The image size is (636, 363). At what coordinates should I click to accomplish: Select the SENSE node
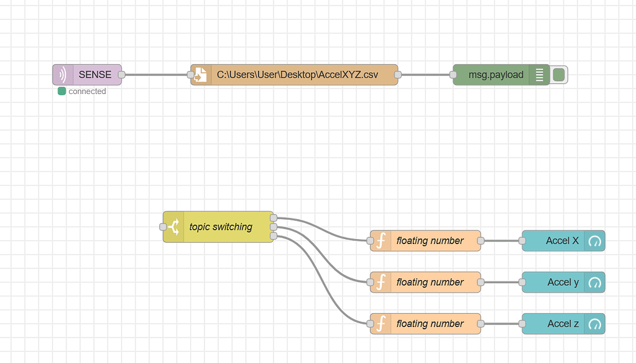[x=94, y=75]
